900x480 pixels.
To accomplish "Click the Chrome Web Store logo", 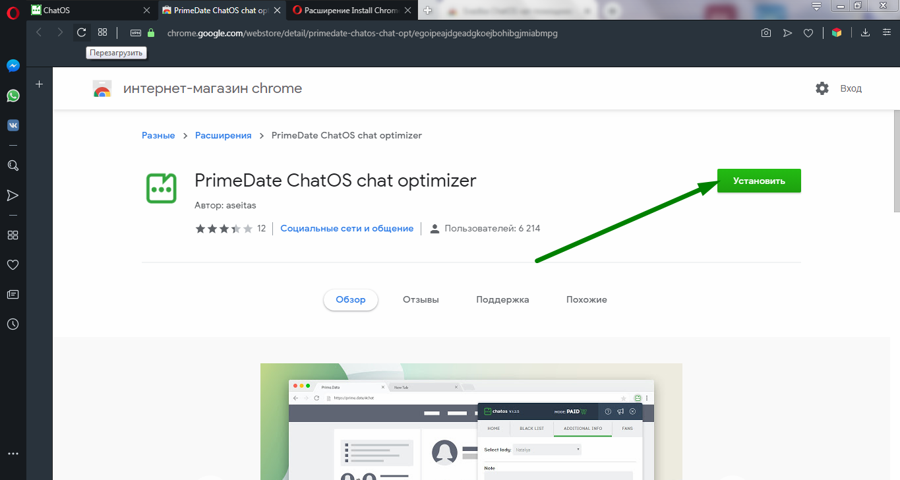I will (102, 89).
